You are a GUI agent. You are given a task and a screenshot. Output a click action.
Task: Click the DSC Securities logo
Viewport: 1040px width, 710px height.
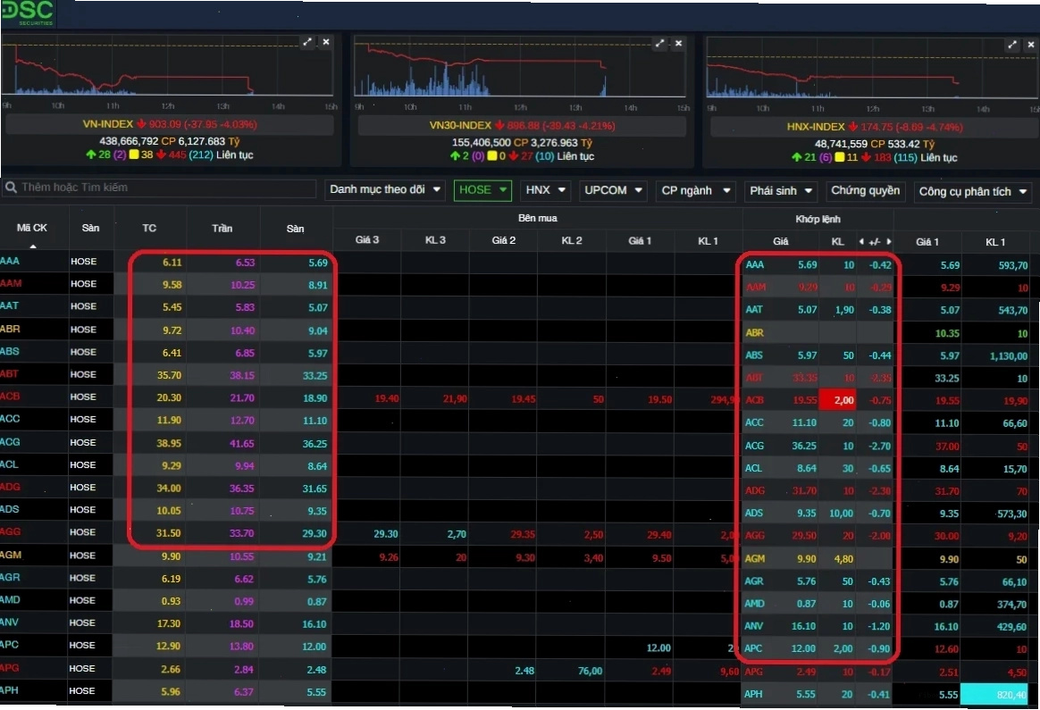point(28,13)
